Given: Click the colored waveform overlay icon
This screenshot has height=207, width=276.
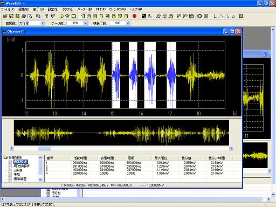Looking at the screenshot, I should pos(150,16).
